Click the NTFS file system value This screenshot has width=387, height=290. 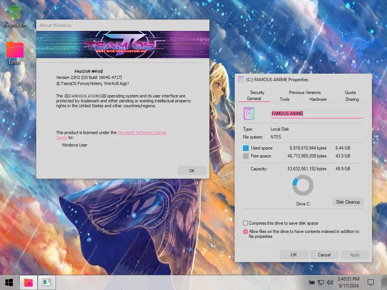click(x=276, y=137)
